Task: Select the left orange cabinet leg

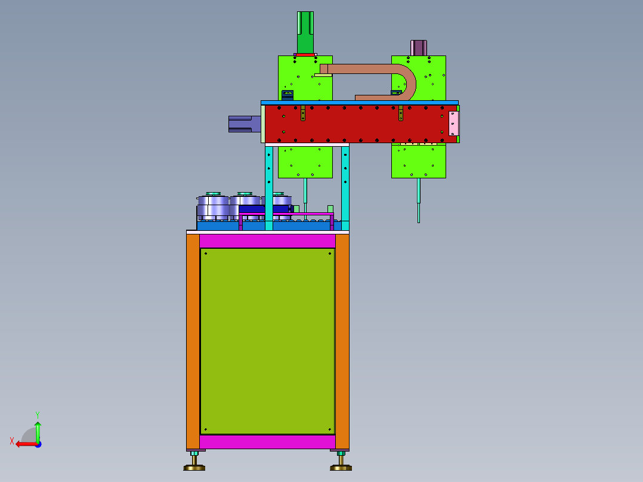Action: (x=193, y=341)
